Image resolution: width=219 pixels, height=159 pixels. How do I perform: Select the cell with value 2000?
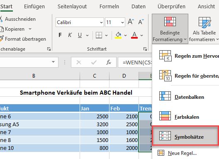point(124,148)
